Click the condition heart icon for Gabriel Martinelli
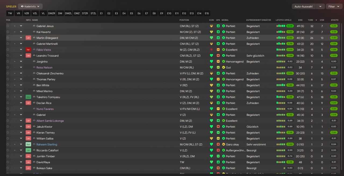The image size is (344, 176). [212, 44]
